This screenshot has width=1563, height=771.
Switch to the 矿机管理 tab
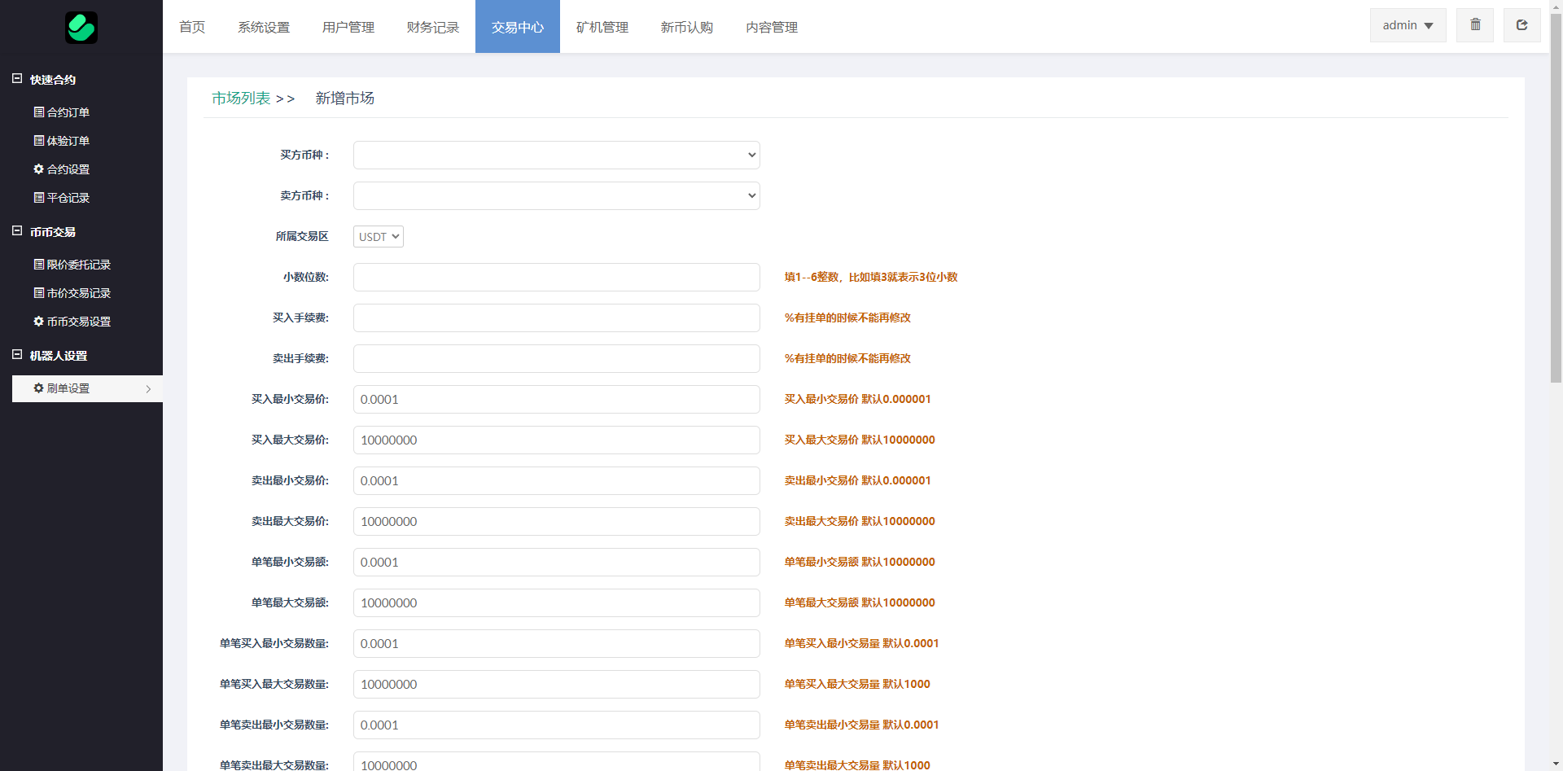[602, 27]
